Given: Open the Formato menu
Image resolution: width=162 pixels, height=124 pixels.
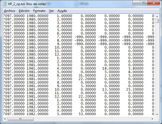Looking at the screenshot, I should 39,11.
